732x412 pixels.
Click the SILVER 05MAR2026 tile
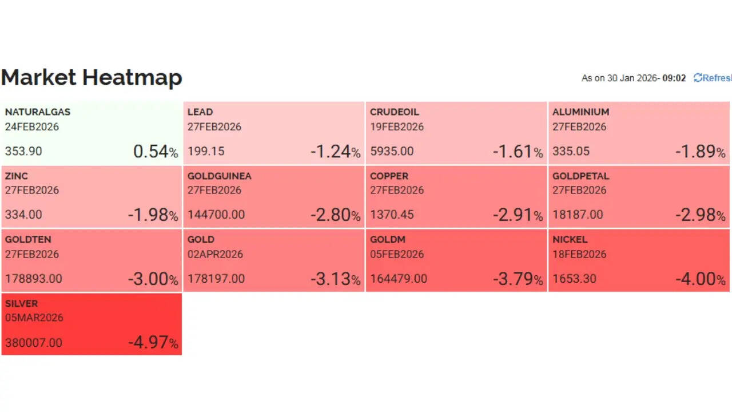tap(91, 324)
